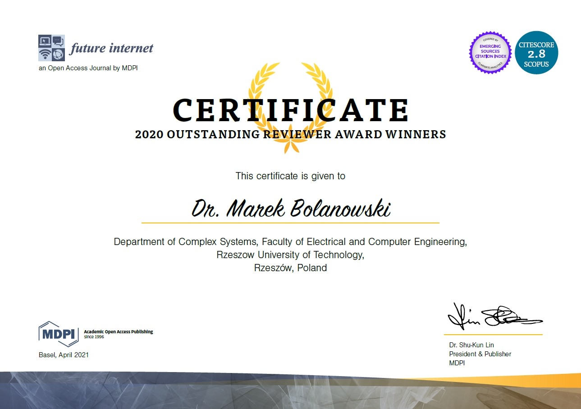Click the "future internet" journal title text
581x409 pixels.
point(111,48)
